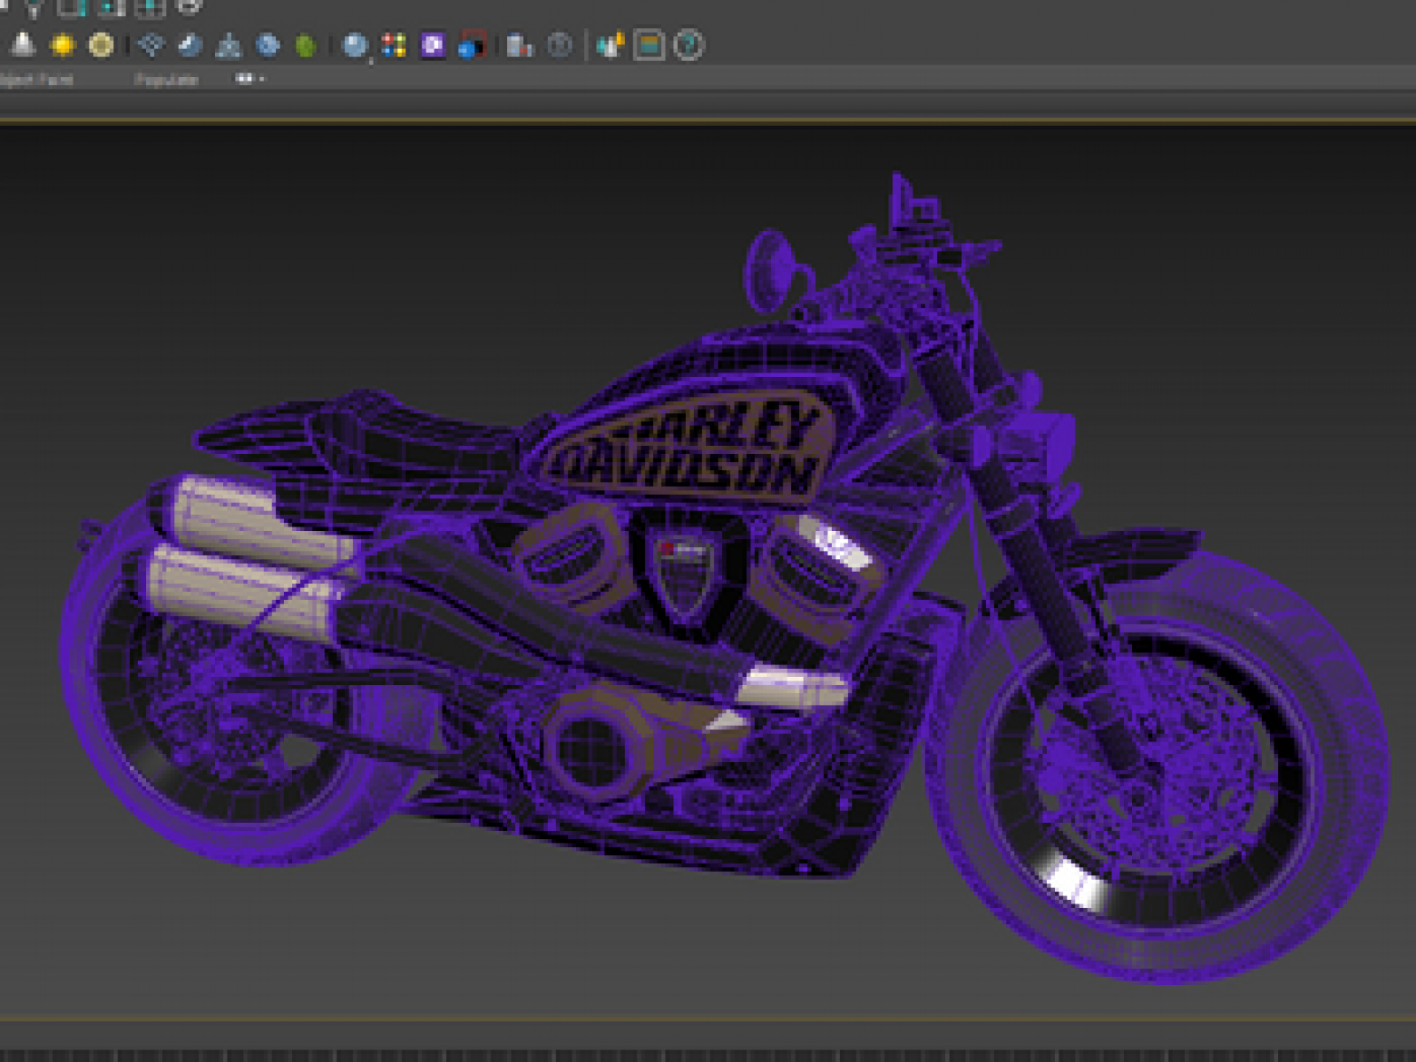Open the Object Paint ribbon tab

pos(35,79)
